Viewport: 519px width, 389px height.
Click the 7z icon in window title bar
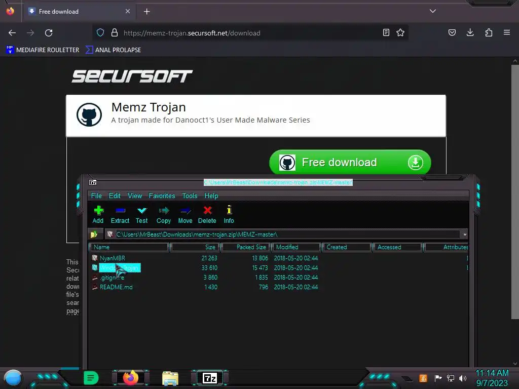[x=93, y=182]
